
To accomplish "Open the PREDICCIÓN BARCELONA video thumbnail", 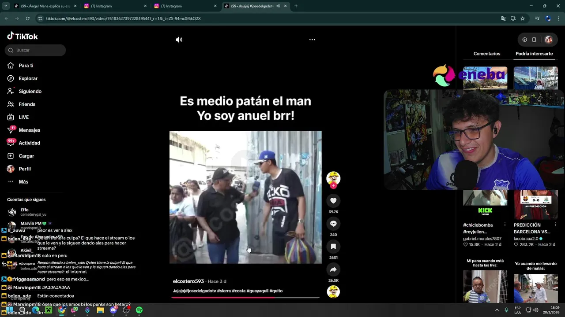I will (x=535, y=205).
